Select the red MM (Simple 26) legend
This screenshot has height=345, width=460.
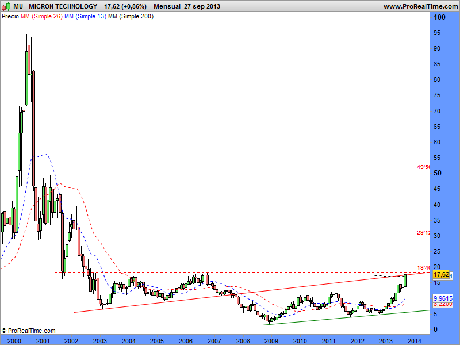click(41, 17)
